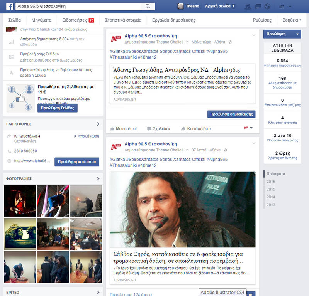Open the Στατιστικά στοιχεία tab
309x296 pixels.
click(123, 20)
